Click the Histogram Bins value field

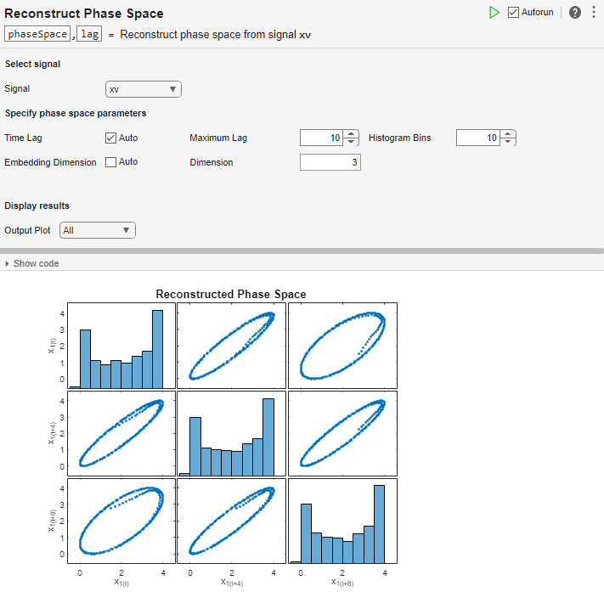coord(478,138)
